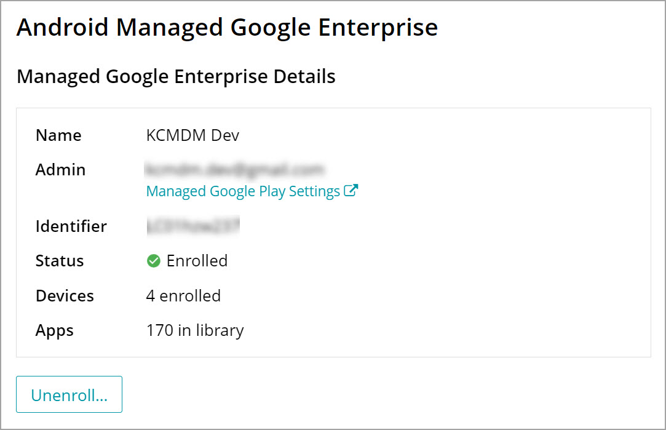
Task: Click the Devices field label
Action: pos(65,296)
